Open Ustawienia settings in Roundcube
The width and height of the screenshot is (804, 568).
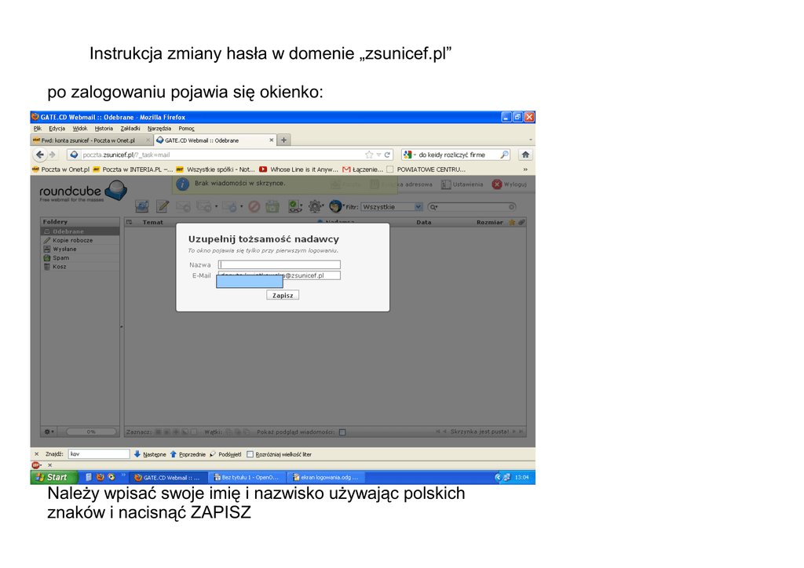(446, 185)
